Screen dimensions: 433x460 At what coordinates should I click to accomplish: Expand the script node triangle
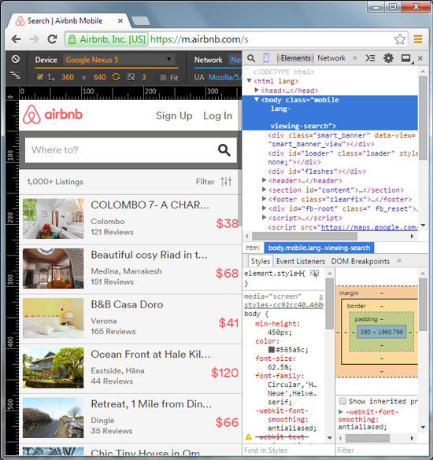[264, 217]
